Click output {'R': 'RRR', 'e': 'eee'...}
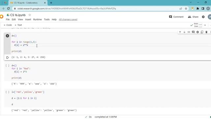Viewport: 211px width, 119px height. [34, 84]
